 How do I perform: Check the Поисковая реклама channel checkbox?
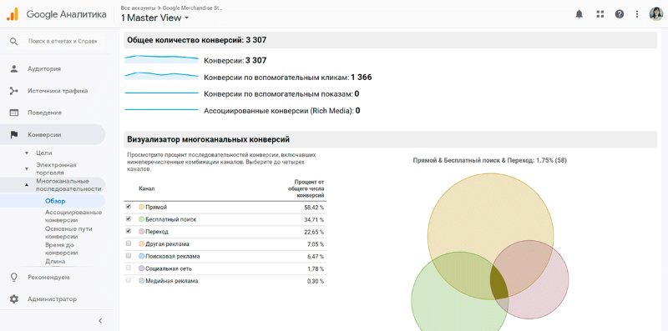point(129,256)
